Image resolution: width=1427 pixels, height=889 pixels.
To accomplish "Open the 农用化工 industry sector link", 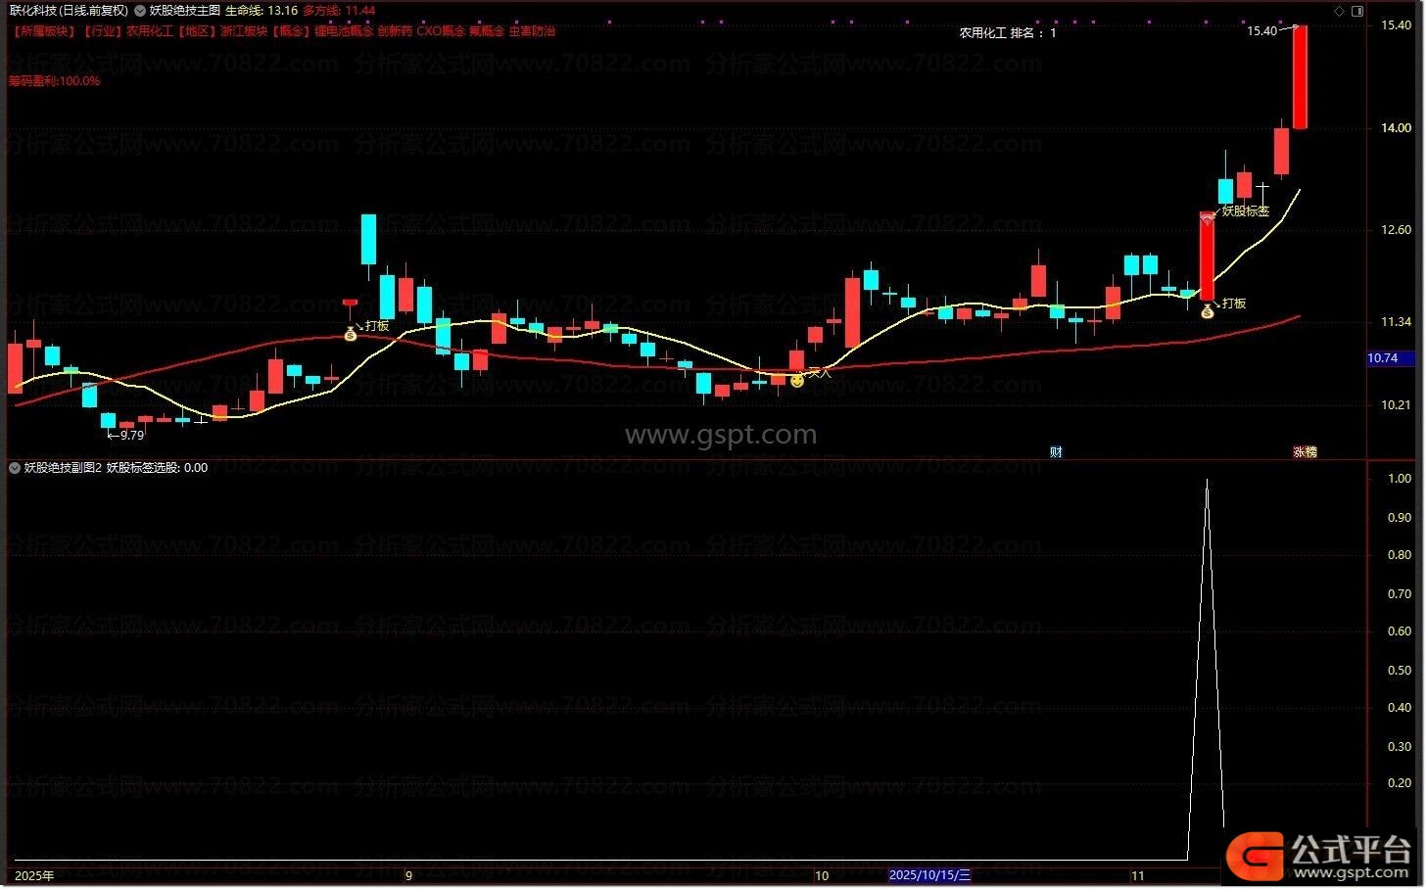I will click(x=149, y=31).
